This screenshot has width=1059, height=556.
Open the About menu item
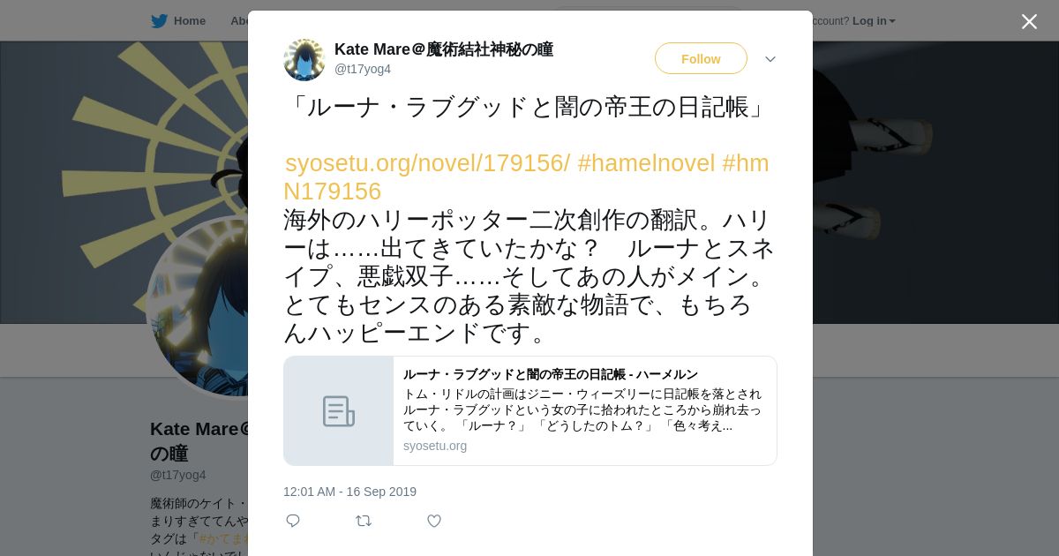click(240, 21)
